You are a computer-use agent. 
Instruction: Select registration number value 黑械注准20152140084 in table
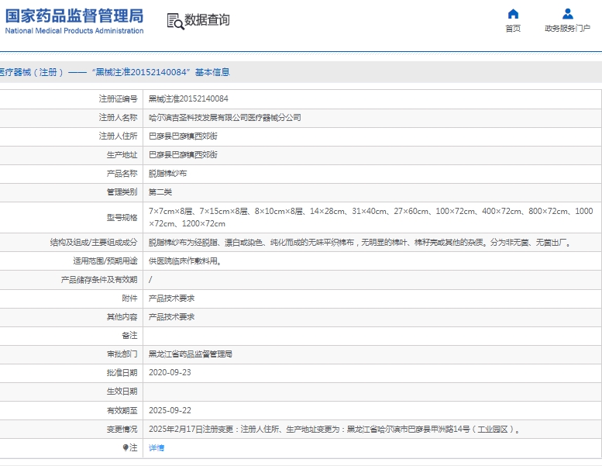[188, 98]
